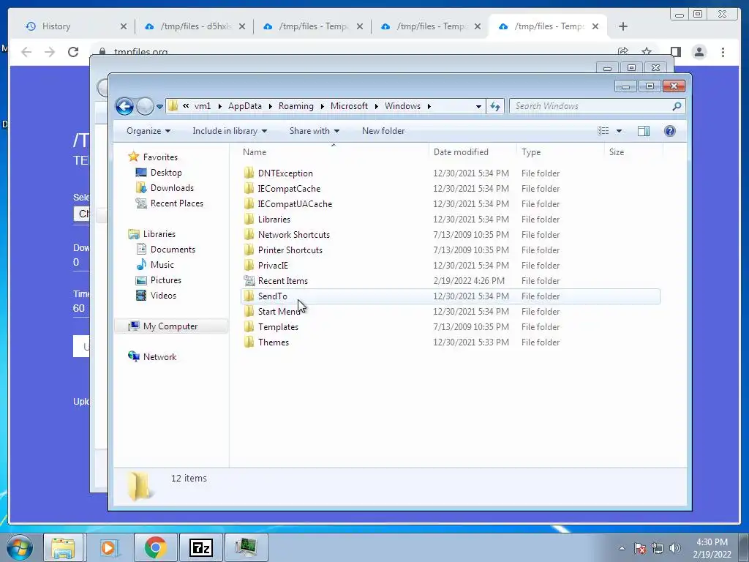Select My Computer in navigation pane
The width and height of the screenshot is (749, 562).
click(170, 326)
